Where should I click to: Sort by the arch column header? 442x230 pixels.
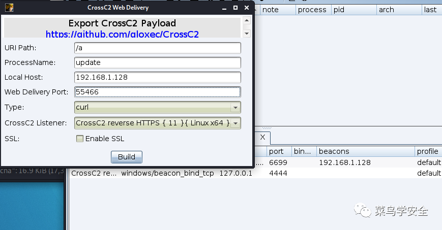pyautogui.click(x=399, y=10)
